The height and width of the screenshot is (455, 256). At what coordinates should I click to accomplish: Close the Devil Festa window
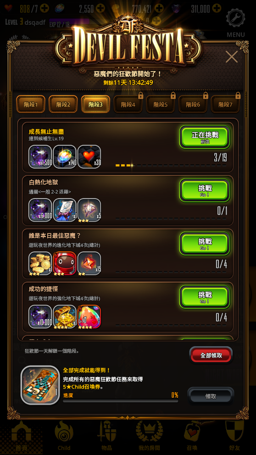pos(232,56)
